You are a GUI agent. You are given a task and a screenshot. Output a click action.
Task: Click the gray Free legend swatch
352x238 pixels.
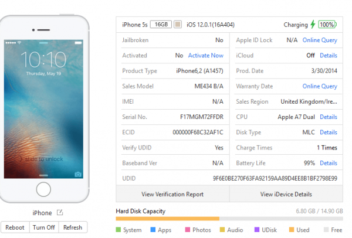coord(326,230)
